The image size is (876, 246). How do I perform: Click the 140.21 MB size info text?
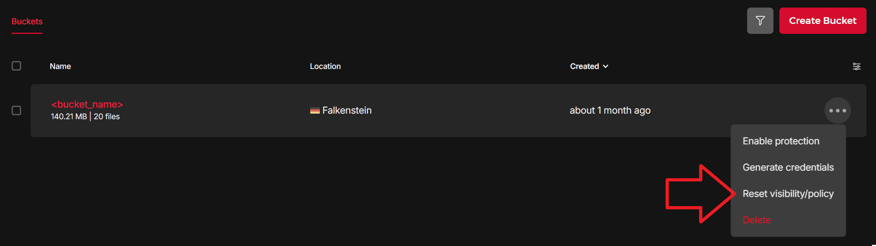[69, 117]
